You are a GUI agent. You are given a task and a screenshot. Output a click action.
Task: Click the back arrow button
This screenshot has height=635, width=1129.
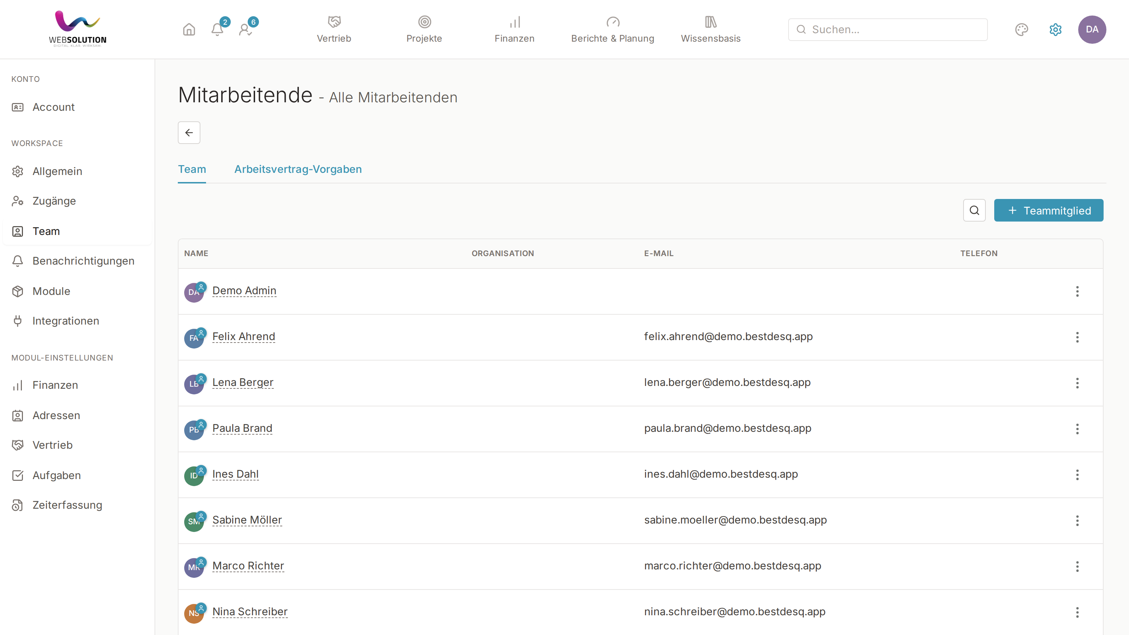pyautogui.click(x=189, y=132)
